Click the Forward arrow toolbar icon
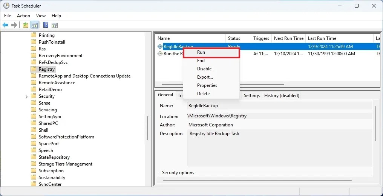 [14, 25]
